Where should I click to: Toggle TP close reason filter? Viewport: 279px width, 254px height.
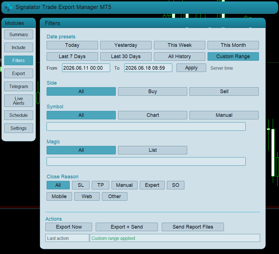pos(101,185)
